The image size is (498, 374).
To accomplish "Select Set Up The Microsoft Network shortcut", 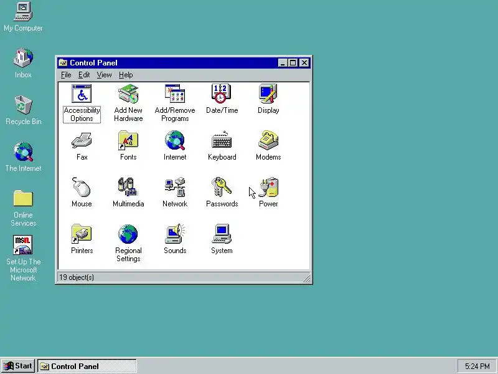I will pos(23,245).
